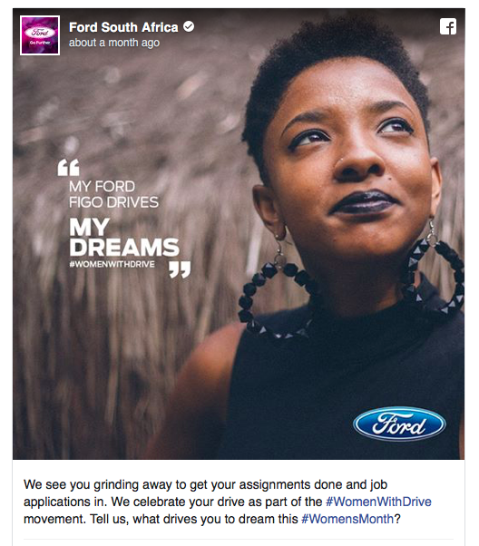
Task: Click the opening quotation mark graphic
Action: [68, 168]
